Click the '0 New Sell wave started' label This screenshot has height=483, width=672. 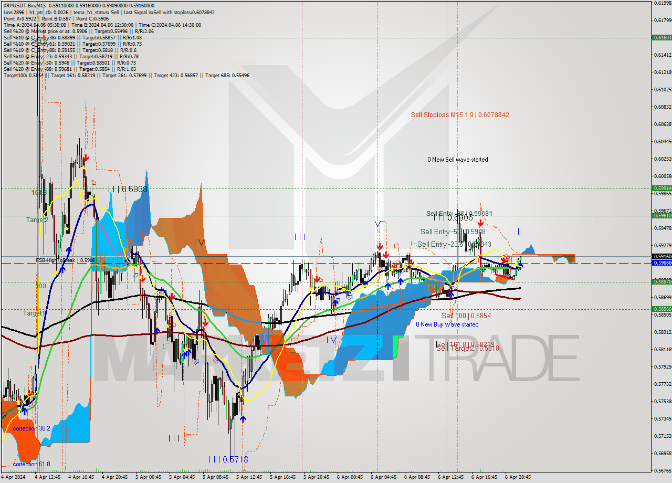457,160
